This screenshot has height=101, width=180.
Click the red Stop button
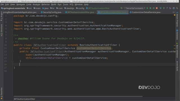click(157, 8)
